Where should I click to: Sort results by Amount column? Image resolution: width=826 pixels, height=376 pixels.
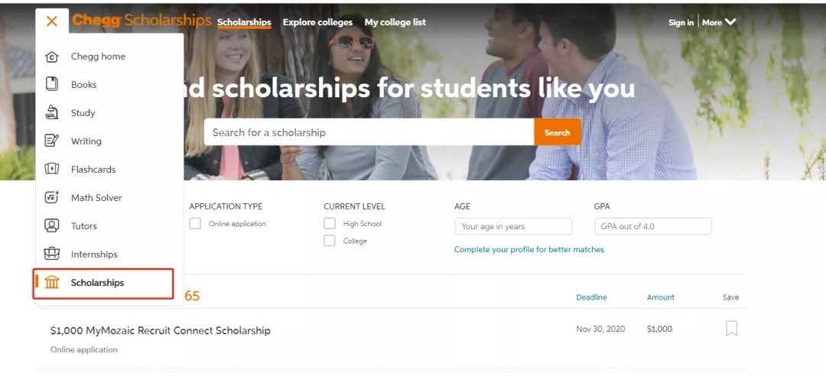click(x=661, y=297)
